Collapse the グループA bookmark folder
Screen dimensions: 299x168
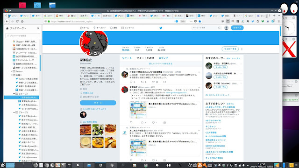(14, 94)
